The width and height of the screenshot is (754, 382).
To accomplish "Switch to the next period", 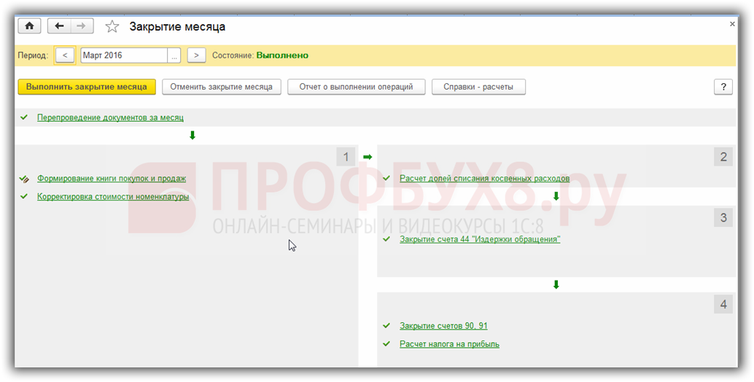I will (x=196, y=55).
